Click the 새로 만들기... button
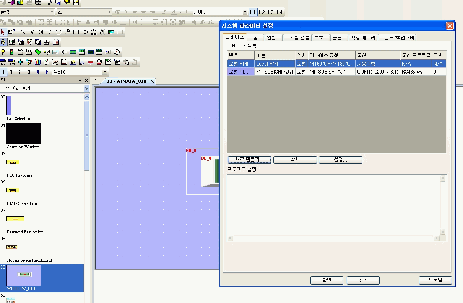This screenshot has height=303, width=463. [x=250, y=160]
